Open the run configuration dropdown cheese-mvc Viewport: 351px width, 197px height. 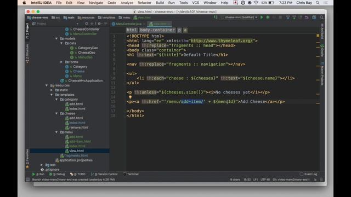pos(239,18)
